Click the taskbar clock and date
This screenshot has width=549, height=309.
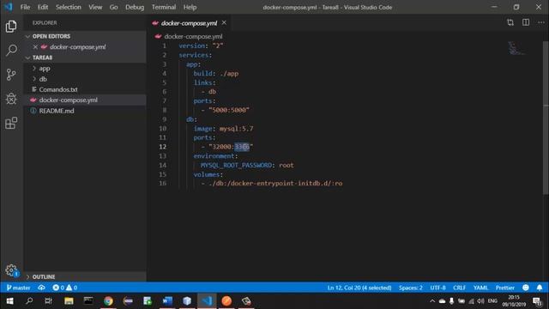[514, 301]
